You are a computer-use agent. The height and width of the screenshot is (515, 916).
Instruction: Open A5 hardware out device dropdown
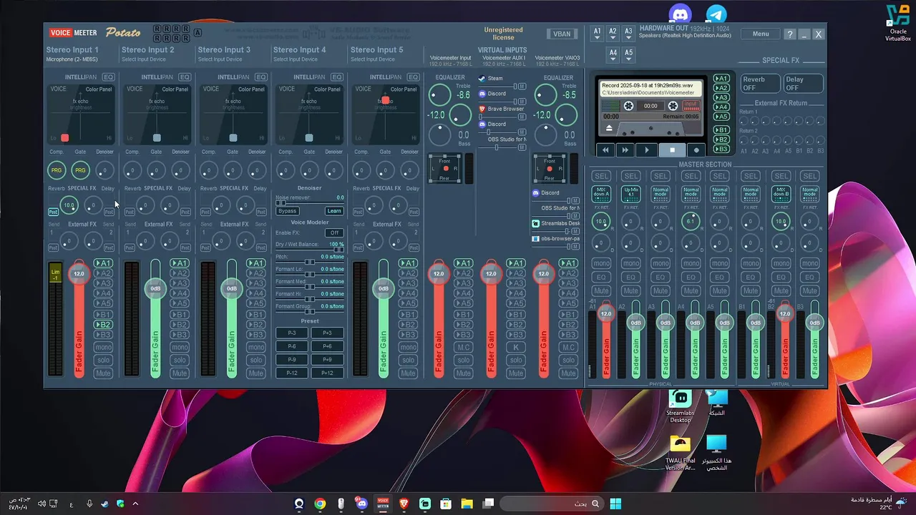click(628, 55)
